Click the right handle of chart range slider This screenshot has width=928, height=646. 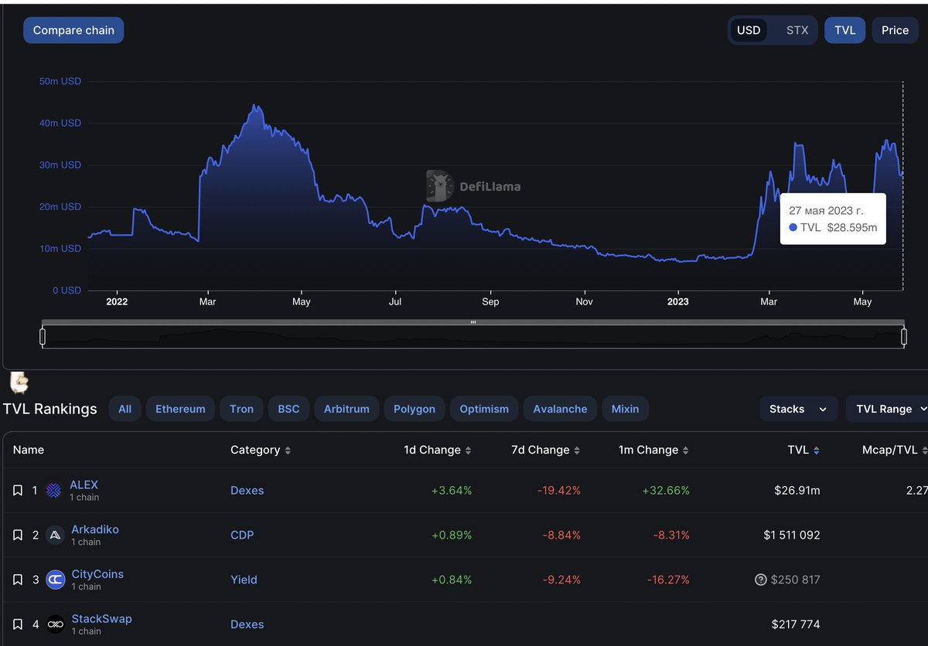click(x=903, y=336)
